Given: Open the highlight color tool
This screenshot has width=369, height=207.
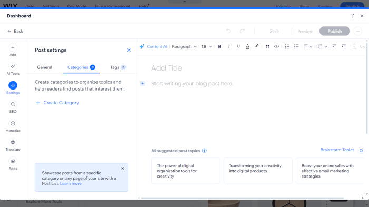Looking at the screenshot, I should pyautogui.click(x=257, y=46).
